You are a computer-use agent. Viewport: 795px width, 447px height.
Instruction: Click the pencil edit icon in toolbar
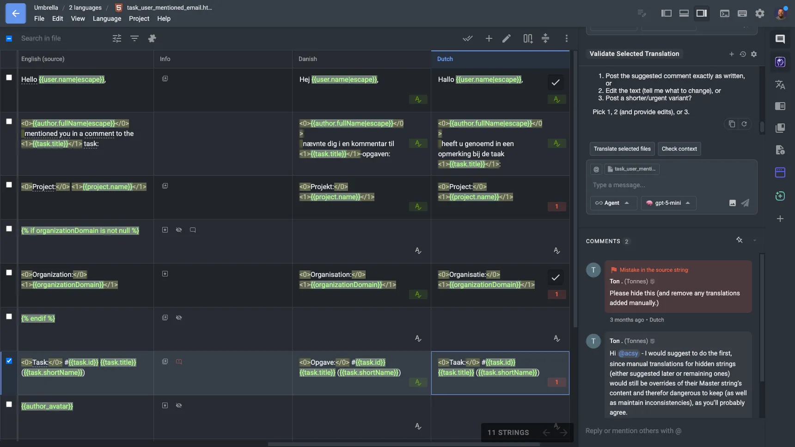click(x=507, y=38)
